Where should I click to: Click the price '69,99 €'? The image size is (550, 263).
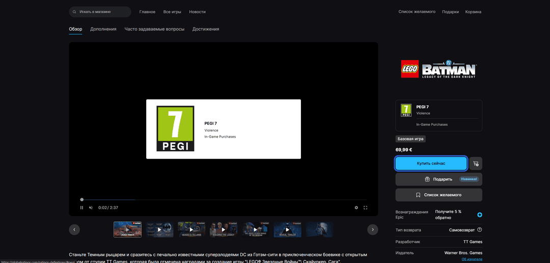tap(404, 149)
